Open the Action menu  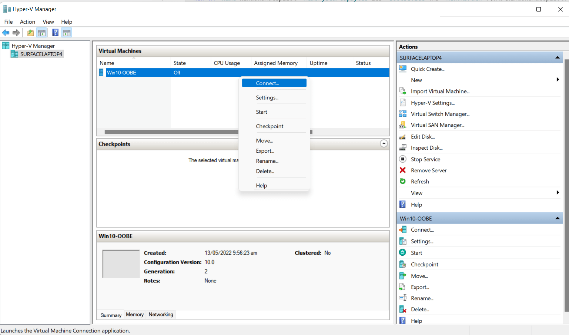tap(27, 22)
